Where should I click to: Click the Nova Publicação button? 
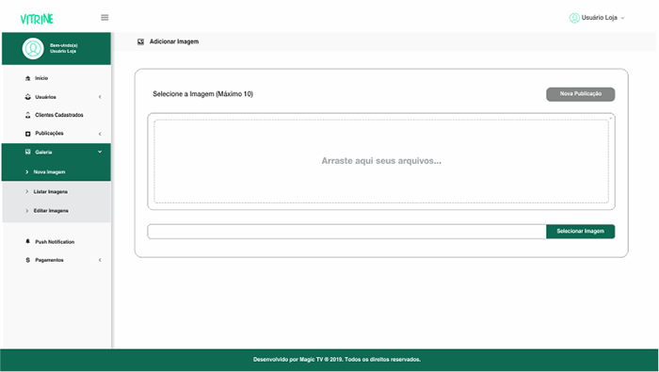pos(581,94)
